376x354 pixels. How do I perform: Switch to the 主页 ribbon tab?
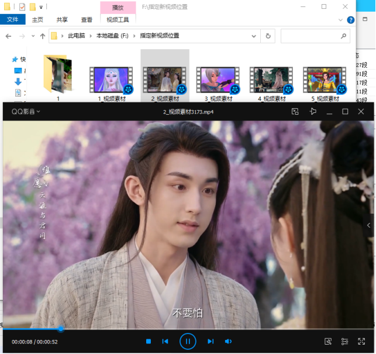pos(37,20)
